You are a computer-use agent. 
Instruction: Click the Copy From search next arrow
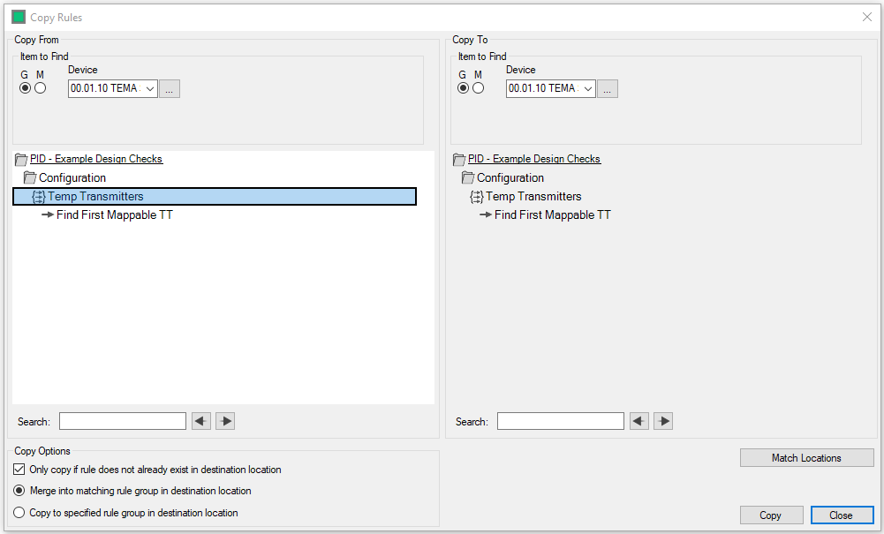[x=225, y=421]
